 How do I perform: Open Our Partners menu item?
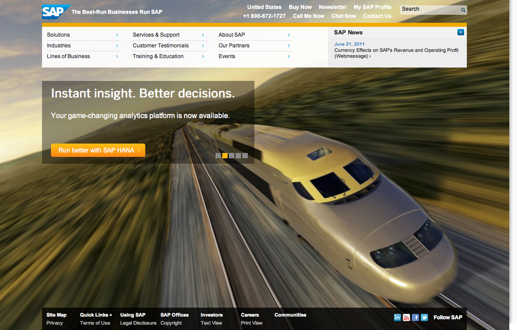point(234,46)
